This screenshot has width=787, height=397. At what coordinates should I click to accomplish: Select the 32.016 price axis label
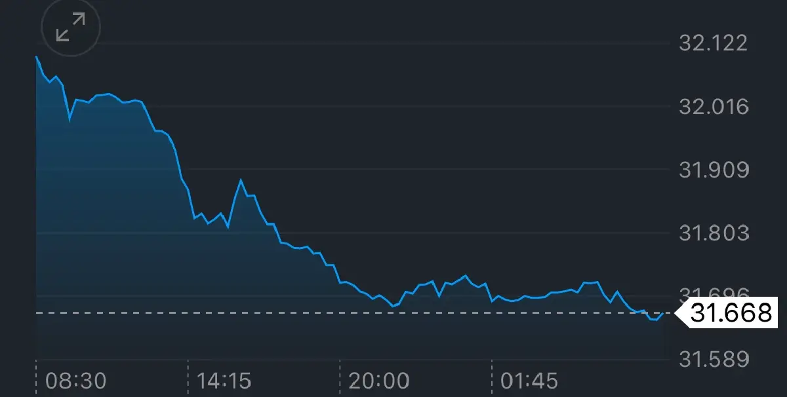click(x=714, y=107)
